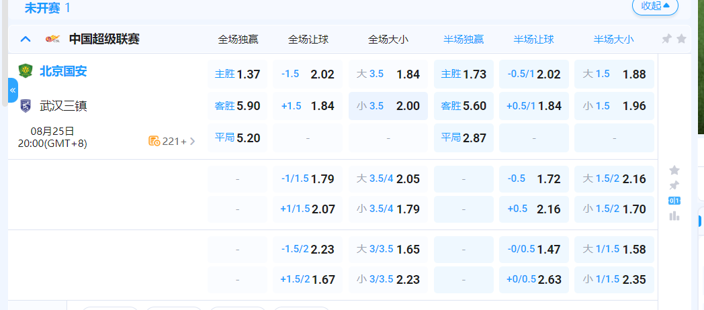Favorite the league with the header star
This screenshot has height=310, width=704.
[x=681, y=39]
